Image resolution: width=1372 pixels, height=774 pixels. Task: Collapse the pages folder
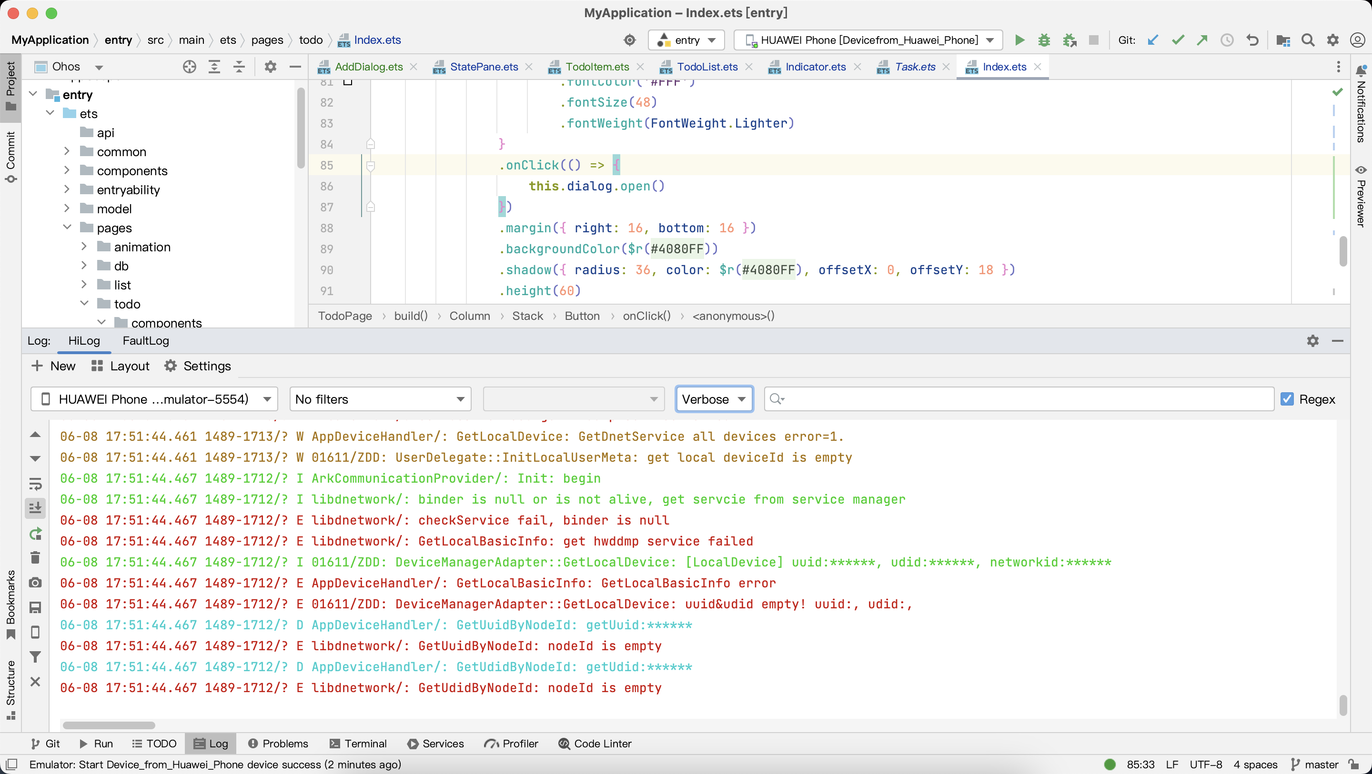point(67,228)
